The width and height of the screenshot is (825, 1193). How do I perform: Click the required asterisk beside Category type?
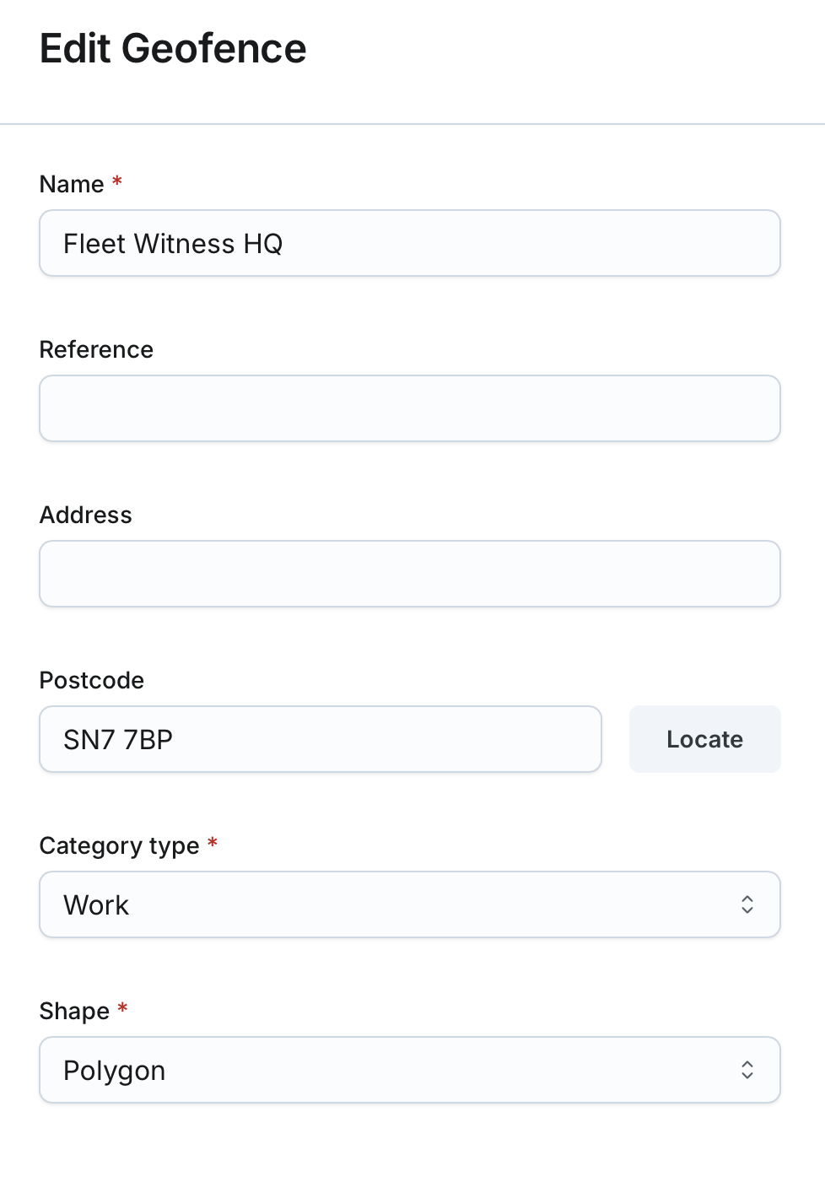click(213, 843)
